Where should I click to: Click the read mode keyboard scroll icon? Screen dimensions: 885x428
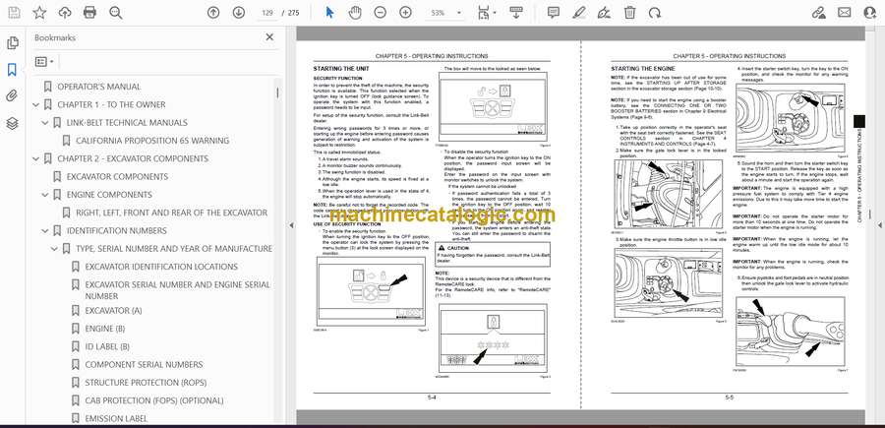click(516, 13)
